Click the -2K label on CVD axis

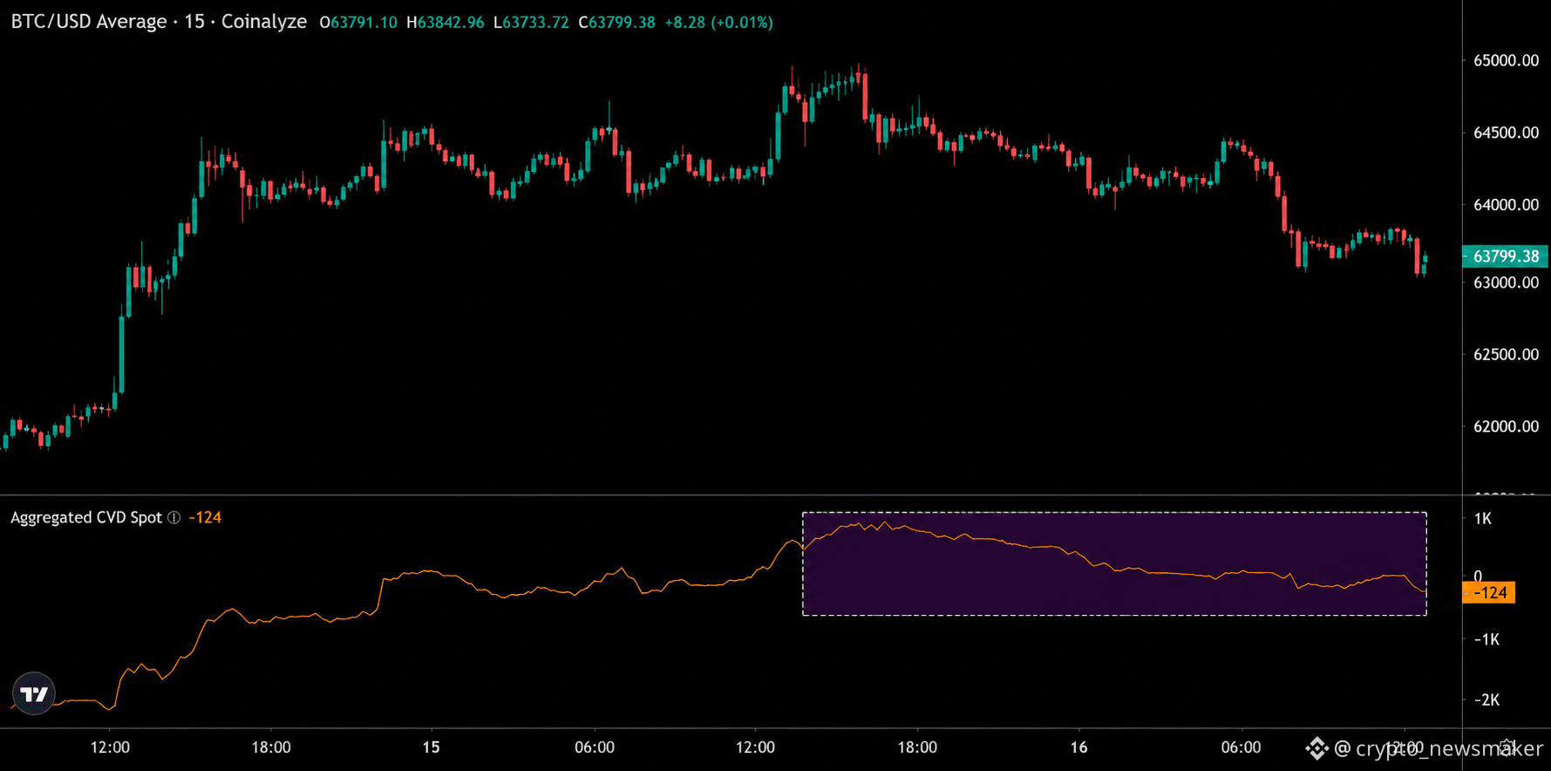(1486, 700)
